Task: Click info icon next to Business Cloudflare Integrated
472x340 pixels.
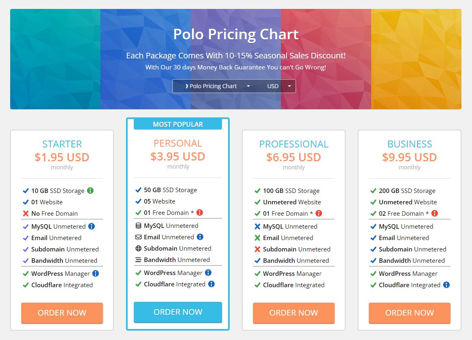Action: (446, 285)
